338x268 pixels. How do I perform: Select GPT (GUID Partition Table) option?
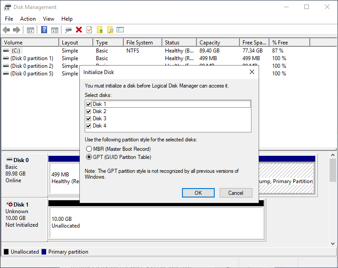[89, 157]
